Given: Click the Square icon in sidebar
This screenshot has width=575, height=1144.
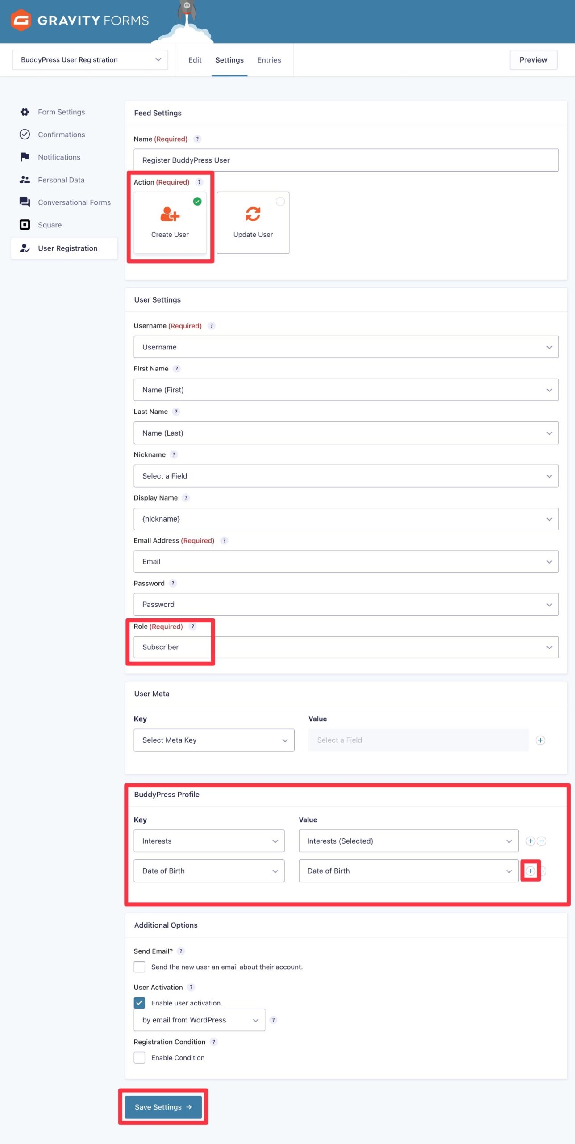Looking at the screenshot, I should click(25, 225).
